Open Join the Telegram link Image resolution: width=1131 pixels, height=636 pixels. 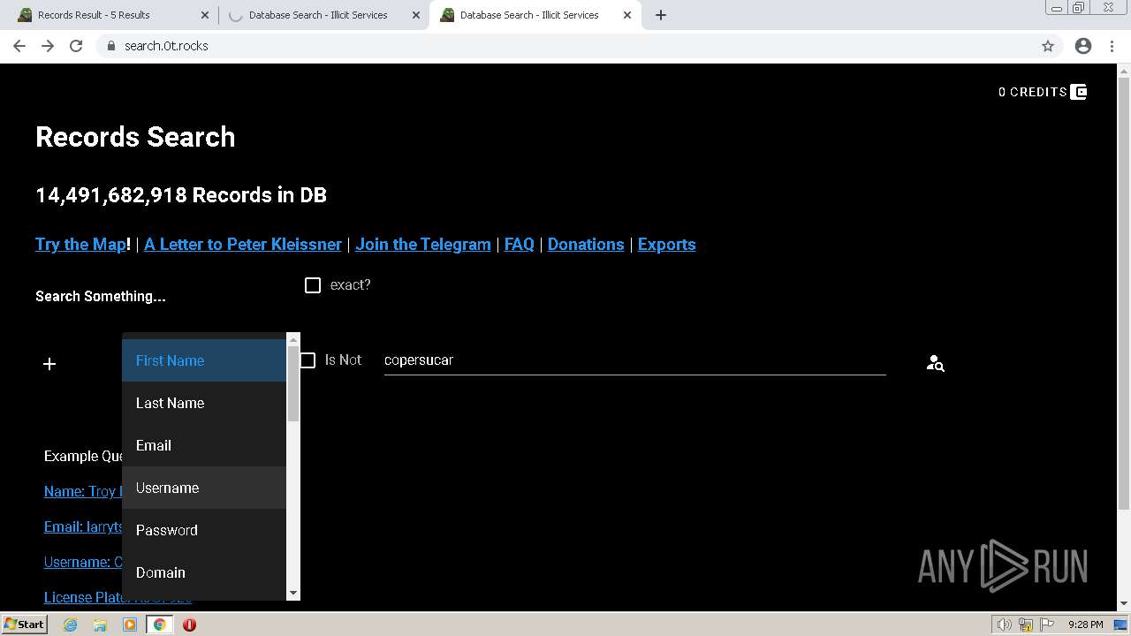(x=423, y=245)
